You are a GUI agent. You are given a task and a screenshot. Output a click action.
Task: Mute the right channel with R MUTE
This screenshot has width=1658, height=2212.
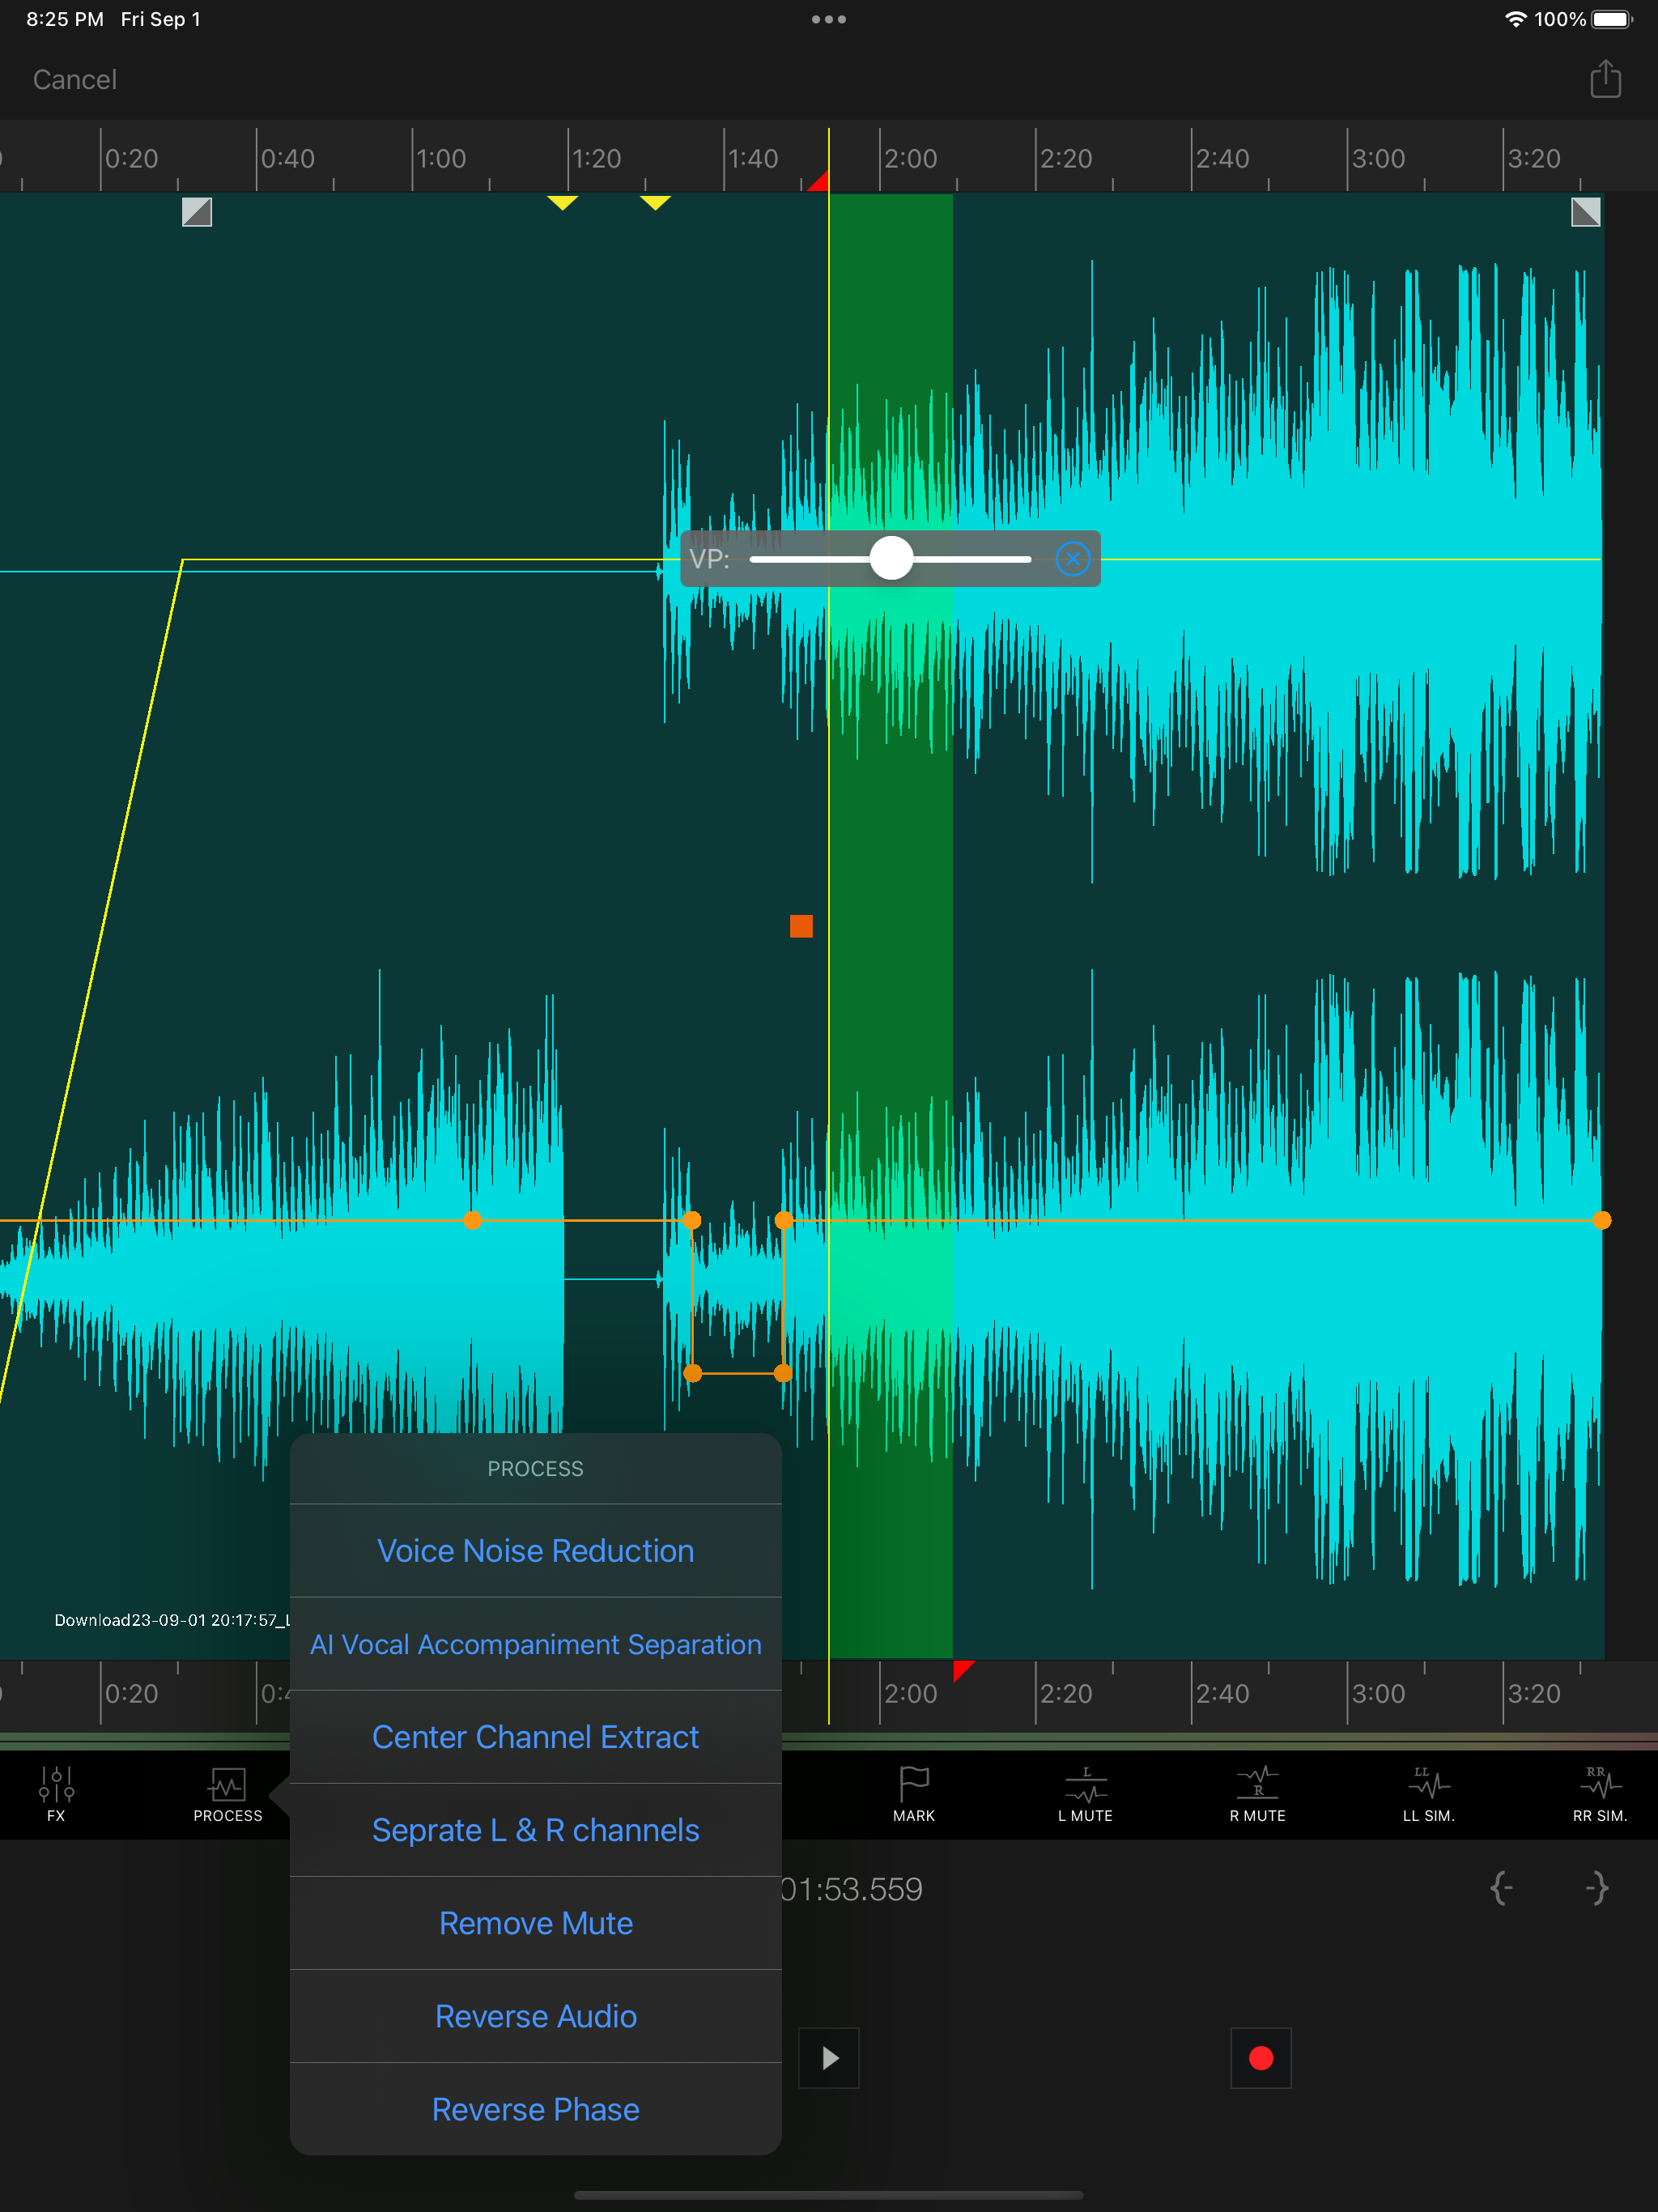pyautogui.click(x=1257, y=1795)
